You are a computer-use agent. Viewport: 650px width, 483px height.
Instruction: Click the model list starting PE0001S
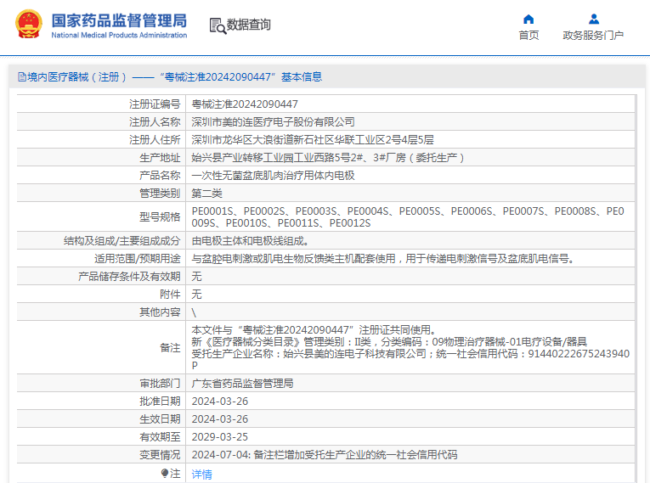pyautogui.click(x=408, y=217)
